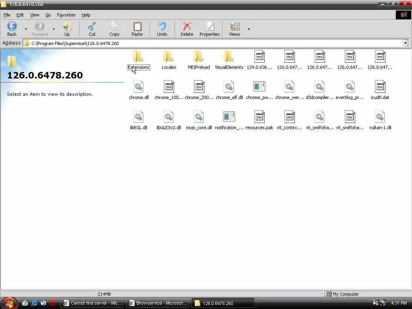Click the Paste clipboard icon
The image size is (412, 309).
click(x=137, y=26)
